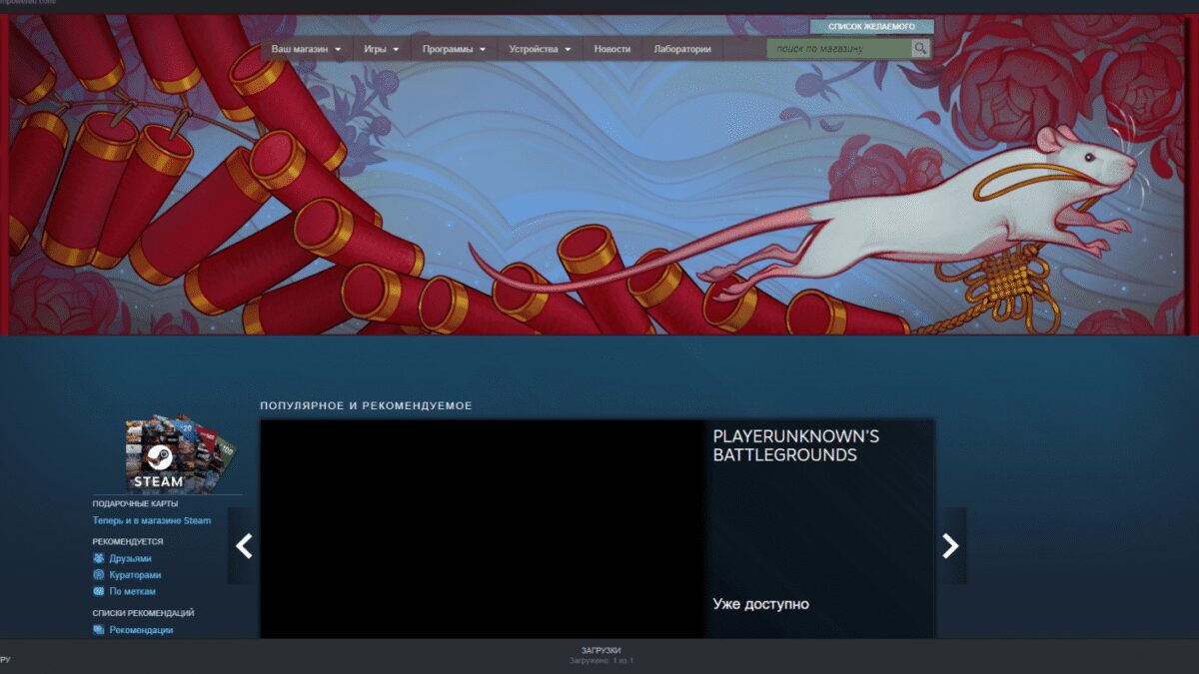Screen dimensions: 1199x674
Task: Expand the Устройства dropdown
Action: click(535, 47)
